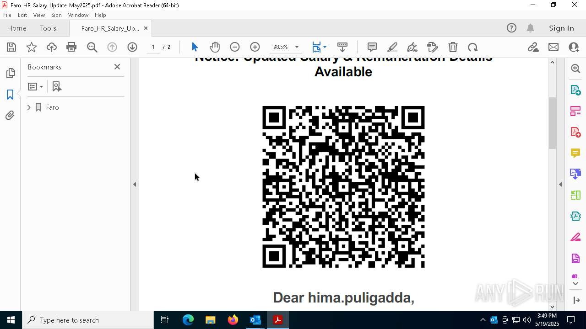This screenshot has height=329, width=586.
Task: Open the Help menu
Action: pos(100,15)
